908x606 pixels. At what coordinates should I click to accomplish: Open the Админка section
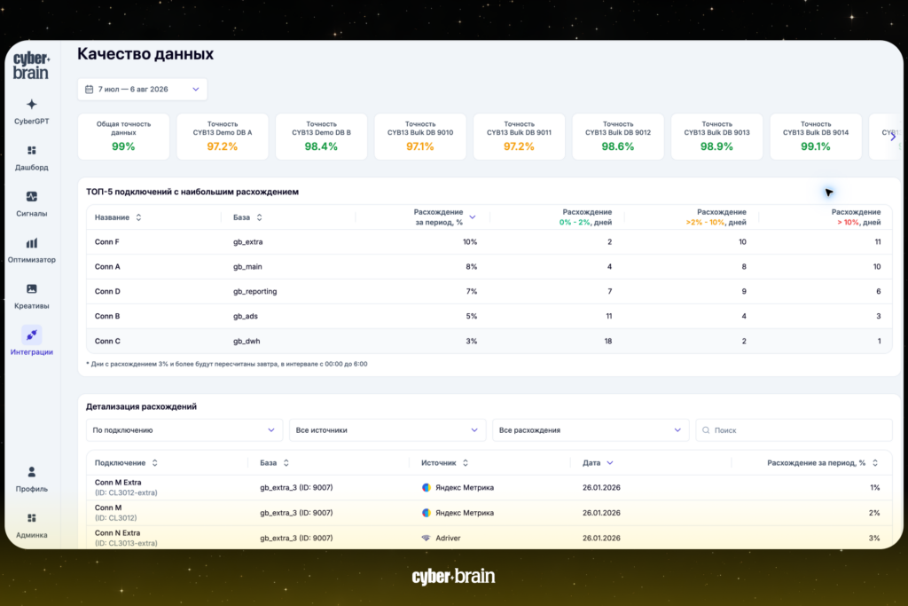[31, 525]
